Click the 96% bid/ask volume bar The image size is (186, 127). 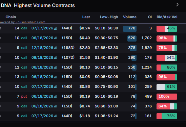pos(167,77)
